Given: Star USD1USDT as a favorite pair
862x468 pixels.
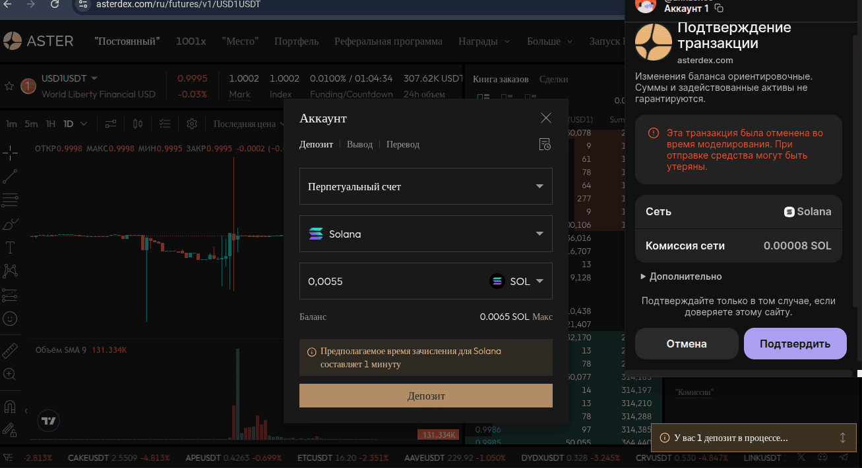Looking at the screenshot, I should tap(9, 86).
